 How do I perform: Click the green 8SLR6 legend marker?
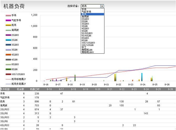(x=8, y=69)
